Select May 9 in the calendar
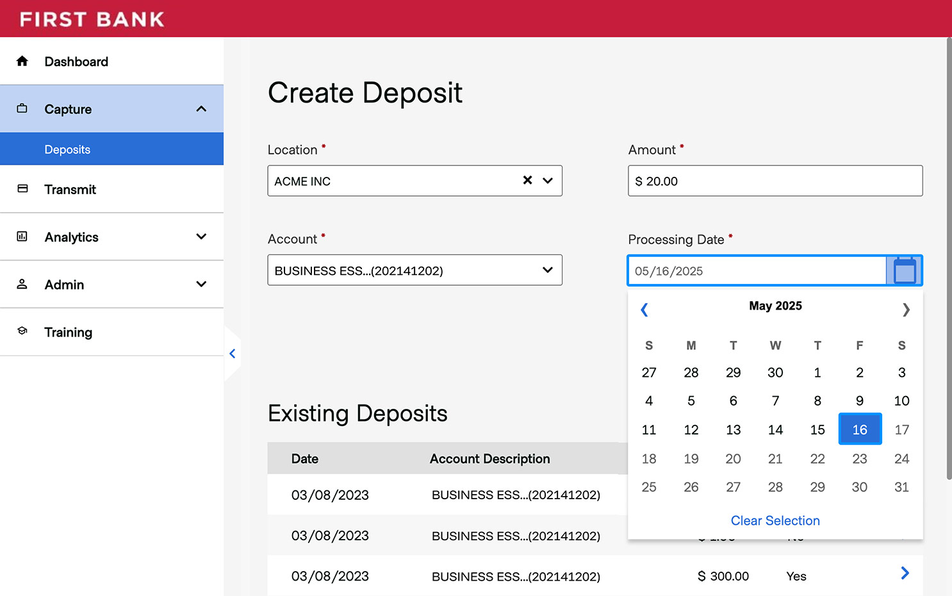The height and width of the screenshot is (596, 952). (x=860, y=401)
